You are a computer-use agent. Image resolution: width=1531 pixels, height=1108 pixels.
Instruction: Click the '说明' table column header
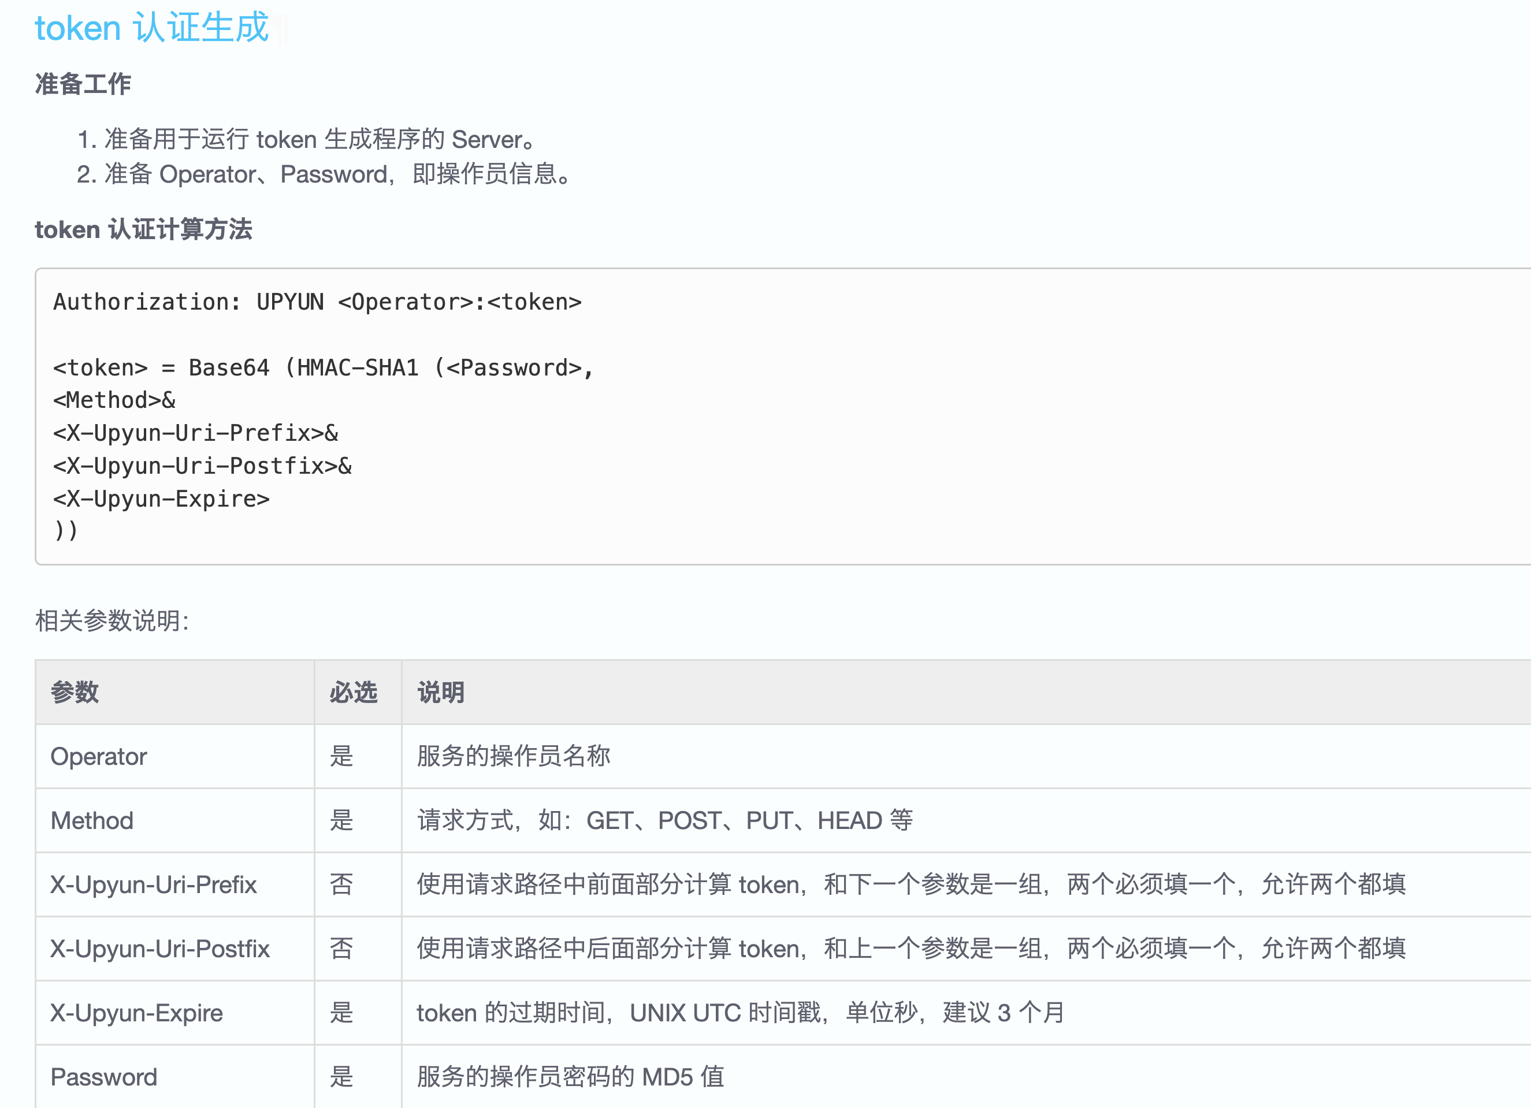pyautogui.click(x=441, y=692)
